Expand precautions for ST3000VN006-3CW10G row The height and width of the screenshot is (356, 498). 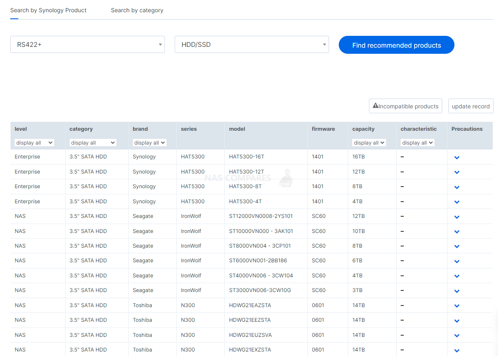click(x=457, y=291)
